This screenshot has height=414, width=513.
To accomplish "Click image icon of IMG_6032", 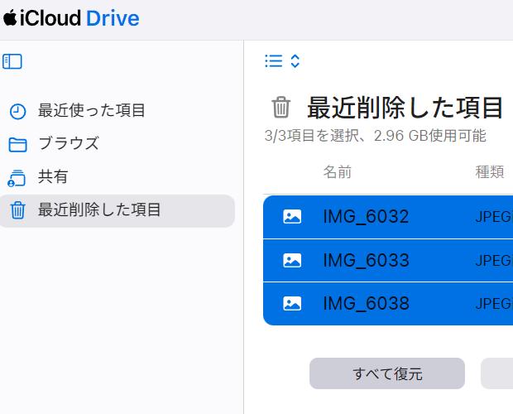I will [292, 217].
